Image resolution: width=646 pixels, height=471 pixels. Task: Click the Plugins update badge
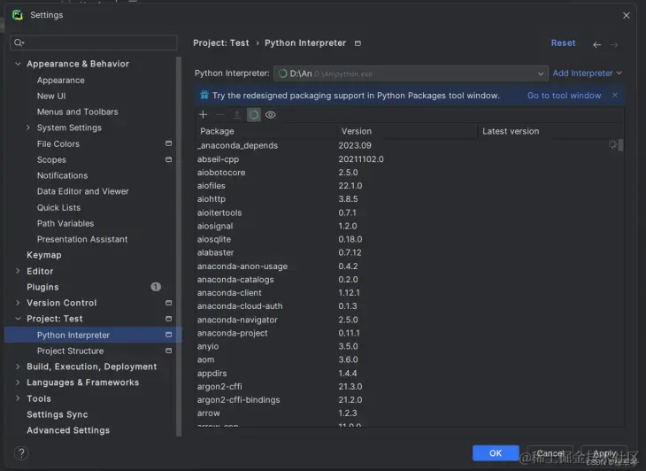[x=156, y=287]
